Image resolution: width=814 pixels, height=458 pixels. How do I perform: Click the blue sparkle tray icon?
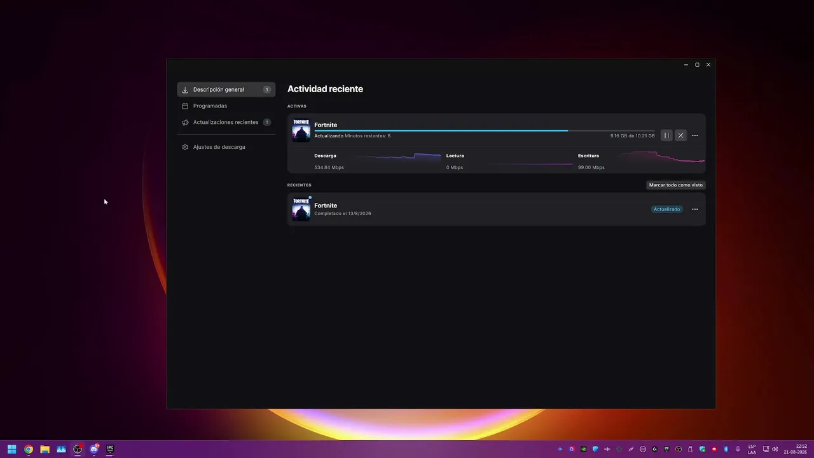pyautogui.click(x=560, y=449)
